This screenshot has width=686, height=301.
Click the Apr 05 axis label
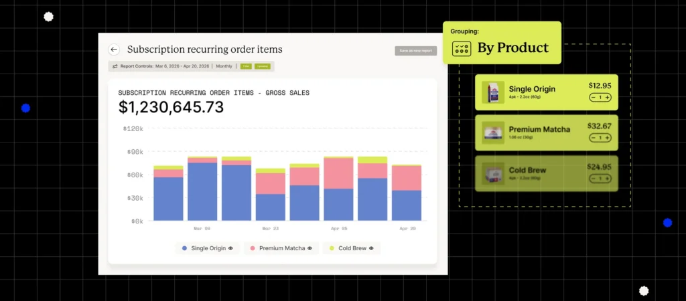pyautogui.click(x=338, y=229)
